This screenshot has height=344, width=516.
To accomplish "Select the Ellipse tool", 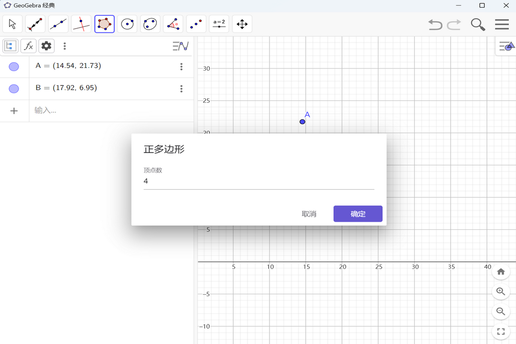I will pyautogui.click(x=150, y=24).
